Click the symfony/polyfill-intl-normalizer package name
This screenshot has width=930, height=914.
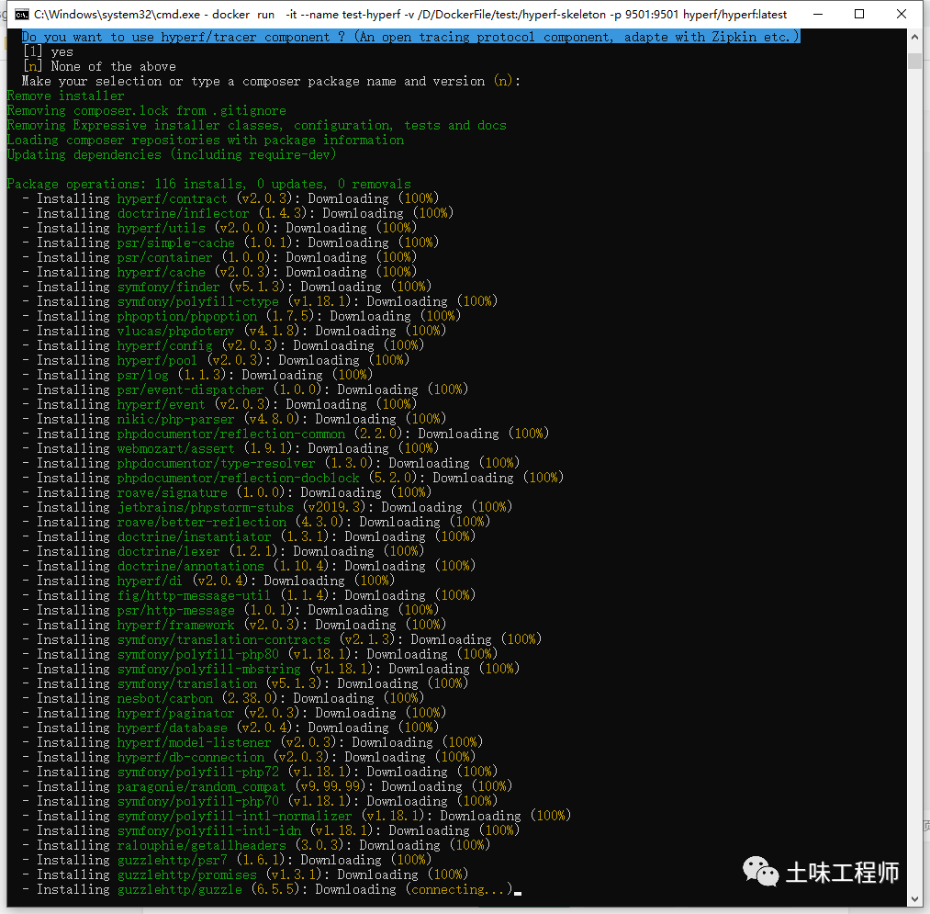tap(235, 816)
